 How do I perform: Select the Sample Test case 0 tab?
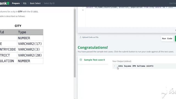coord(93,60)
